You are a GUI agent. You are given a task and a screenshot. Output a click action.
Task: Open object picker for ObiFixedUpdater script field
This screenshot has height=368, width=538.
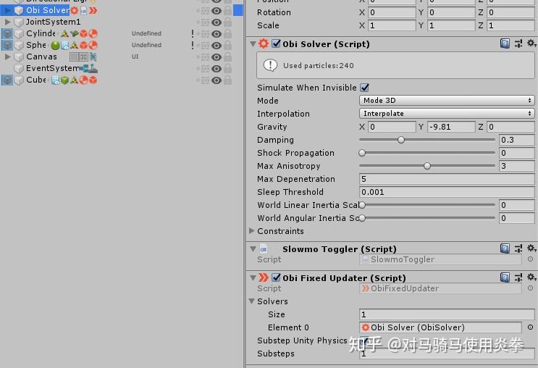pyautogui.click(x=531, y=288)
